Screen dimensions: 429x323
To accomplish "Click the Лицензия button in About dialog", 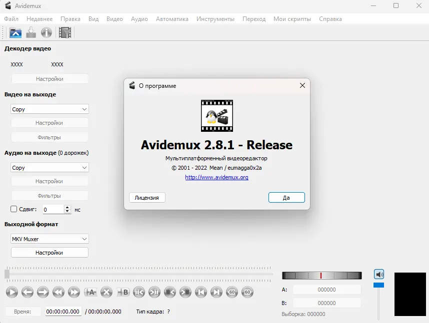I will (x=147, y=198).
